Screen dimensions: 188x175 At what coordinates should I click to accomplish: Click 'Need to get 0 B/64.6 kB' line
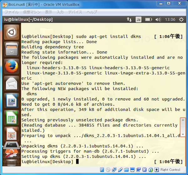(x=68, y=104)
